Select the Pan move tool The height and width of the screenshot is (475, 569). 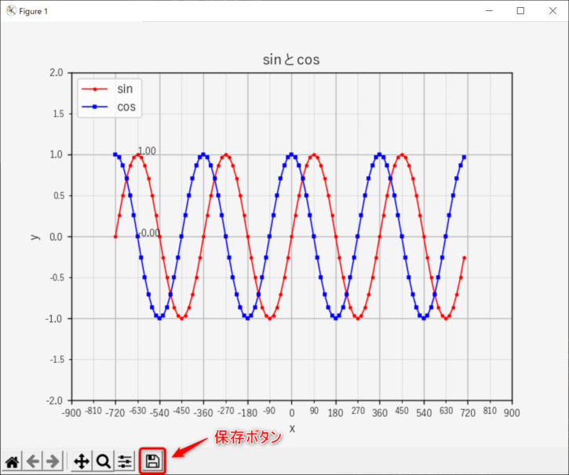click(x=81, y=462)
